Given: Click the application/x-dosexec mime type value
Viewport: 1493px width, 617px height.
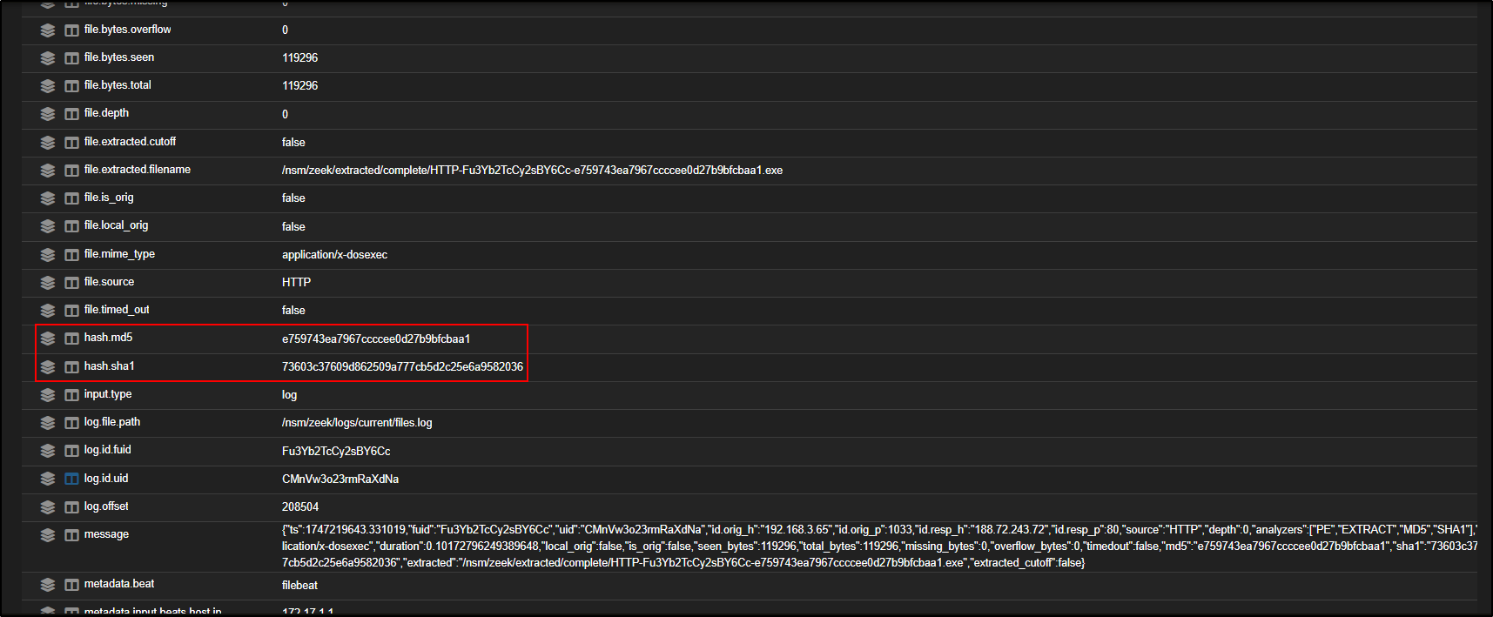Looking at the screenshot, I should (x=334, y=254).
